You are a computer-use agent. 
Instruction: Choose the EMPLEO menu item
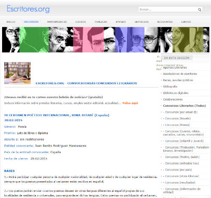coord(121,22)
